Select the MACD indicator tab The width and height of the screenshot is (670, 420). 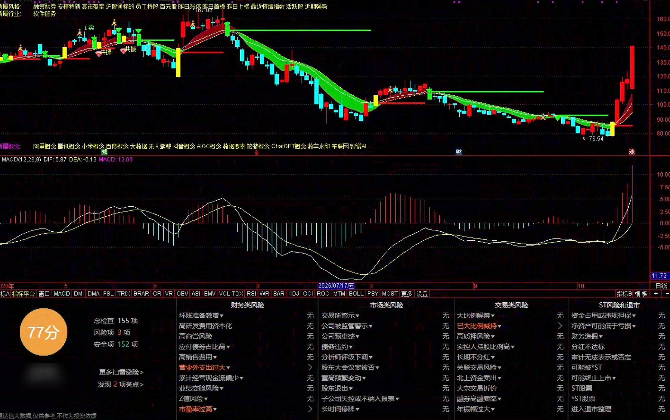coord(62,294)
